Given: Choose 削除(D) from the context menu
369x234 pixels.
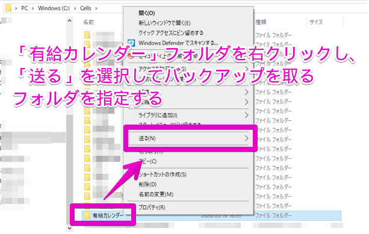Looking at the screenshot, I should [147, 184].
